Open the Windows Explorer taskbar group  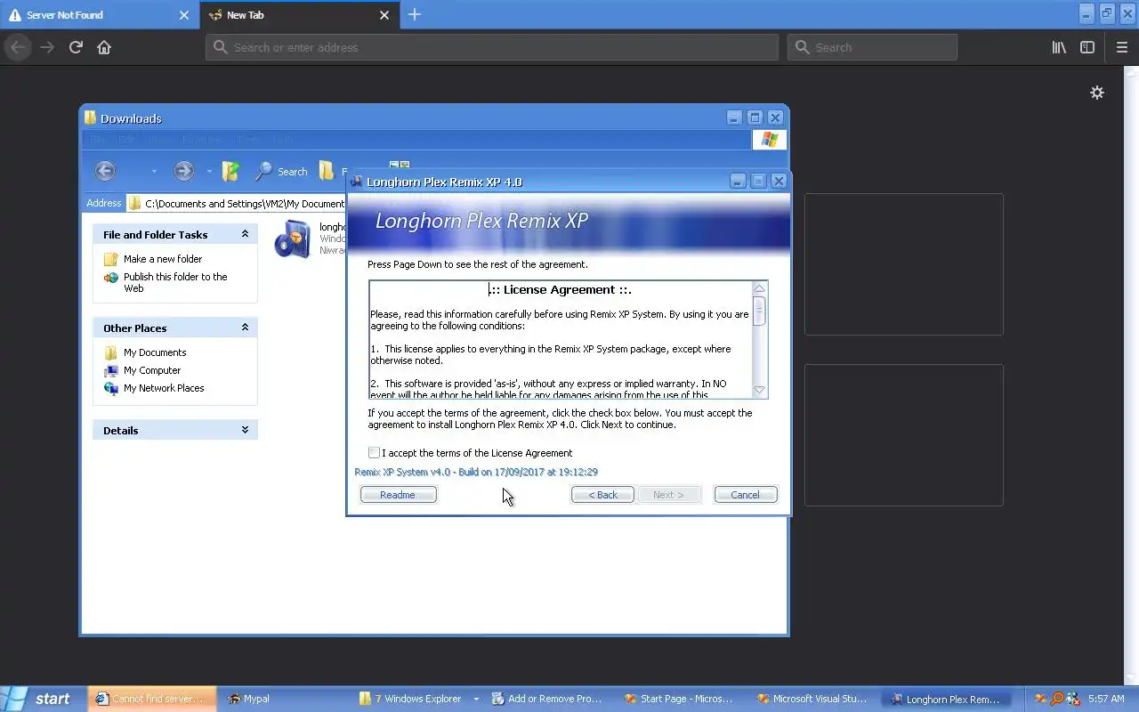pyautogui.click(x=417, y=699)
